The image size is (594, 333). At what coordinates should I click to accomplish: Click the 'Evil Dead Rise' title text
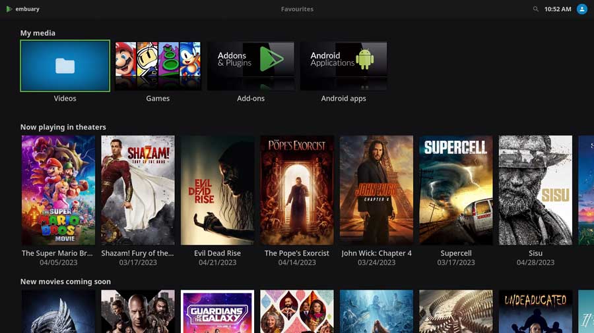pos(217,253)
